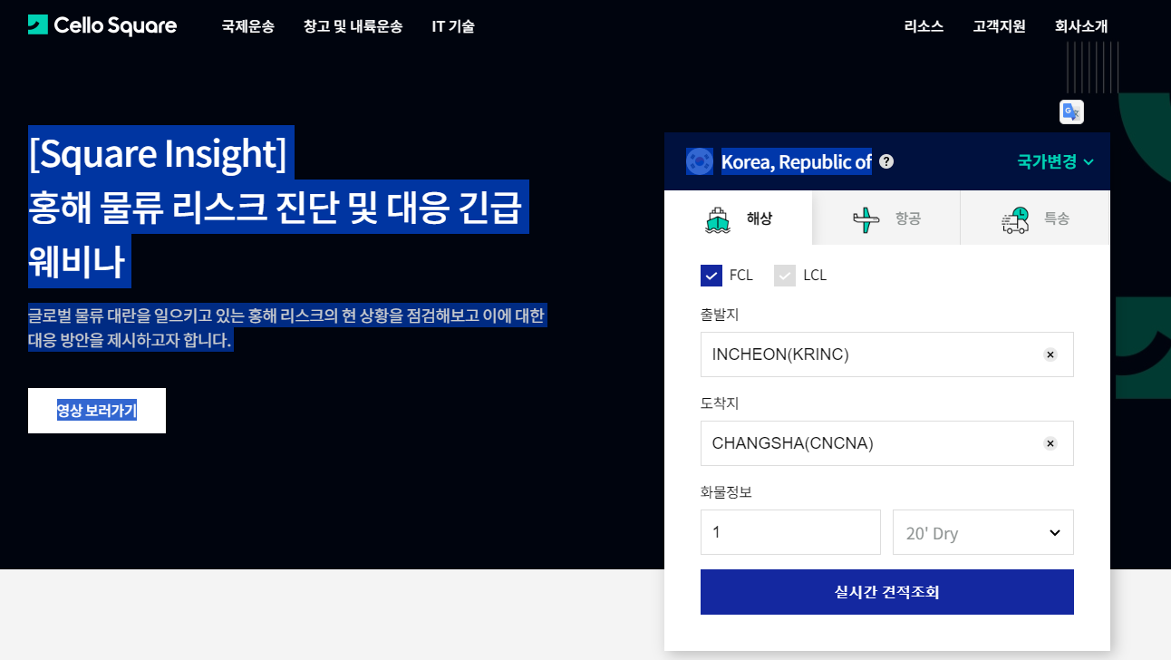Click the question mark help icon
This screenshot has height=660, width=1171.
pyautogui.click(x=886, y=161)
